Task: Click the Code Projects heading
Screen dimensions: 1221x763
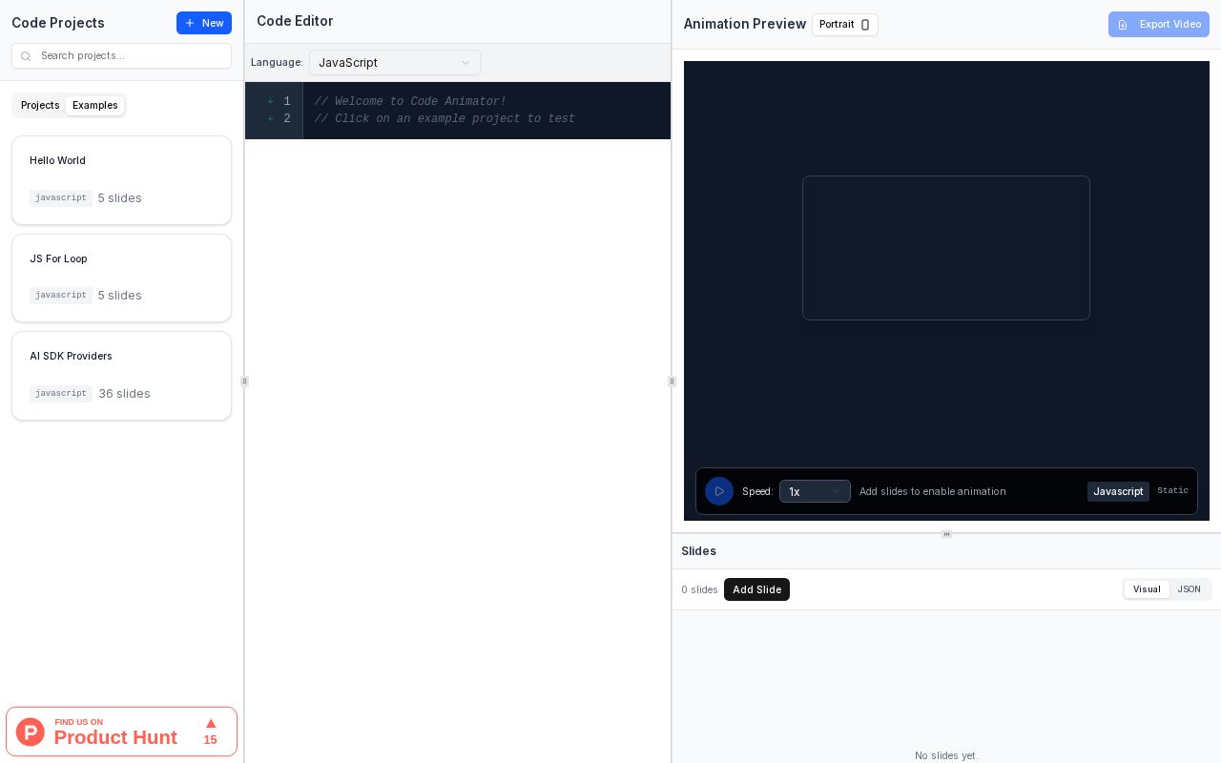Action: 58,23
